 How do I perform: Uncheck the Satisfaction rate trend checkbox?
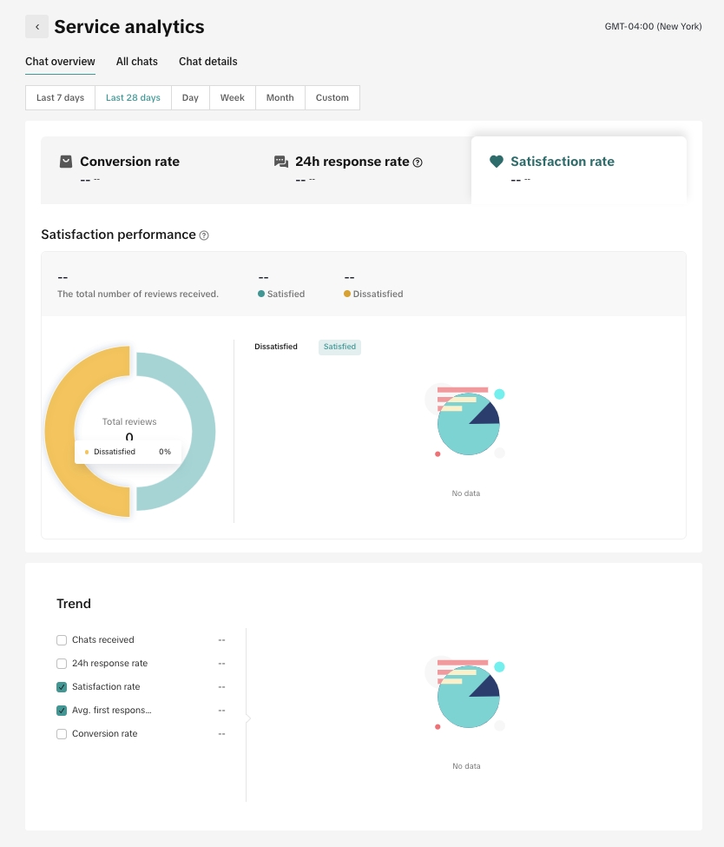coord(62,687)
